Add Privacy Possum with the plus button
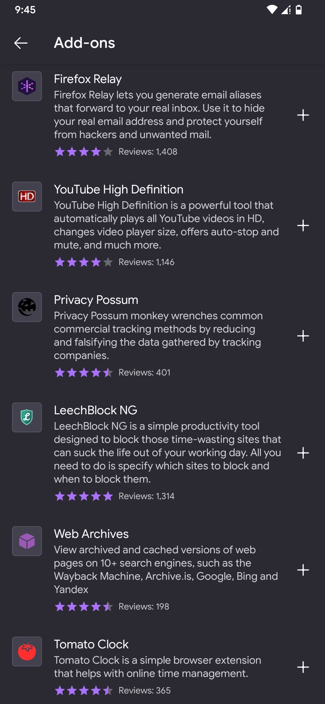Image resolution: width=325 pixels, height=704 pixels. tap(303, 336)
